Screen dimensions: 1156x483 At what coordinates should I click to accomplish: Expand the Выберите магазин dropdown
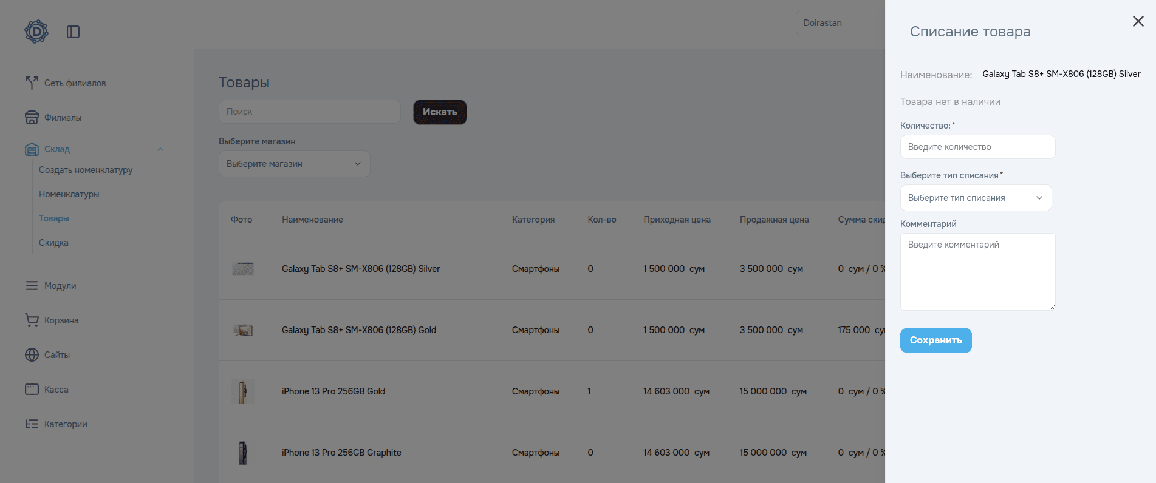click(x=294, y=164)
